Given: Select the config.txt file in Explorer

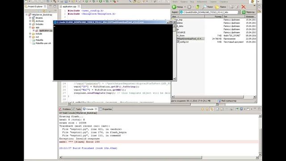Looking at the screenshot, I should 183,42.
